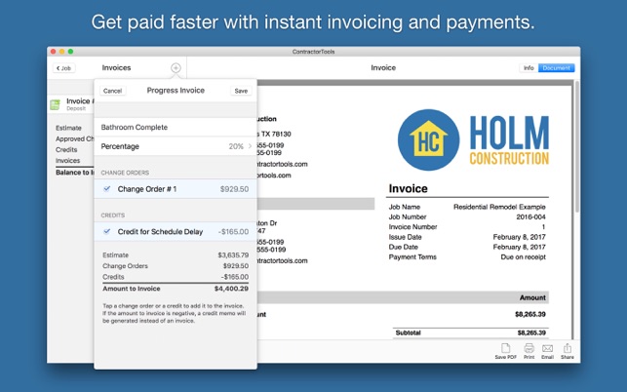Close the ContractorTools window
The image size is (627, 392).
[x=54, y=52]
